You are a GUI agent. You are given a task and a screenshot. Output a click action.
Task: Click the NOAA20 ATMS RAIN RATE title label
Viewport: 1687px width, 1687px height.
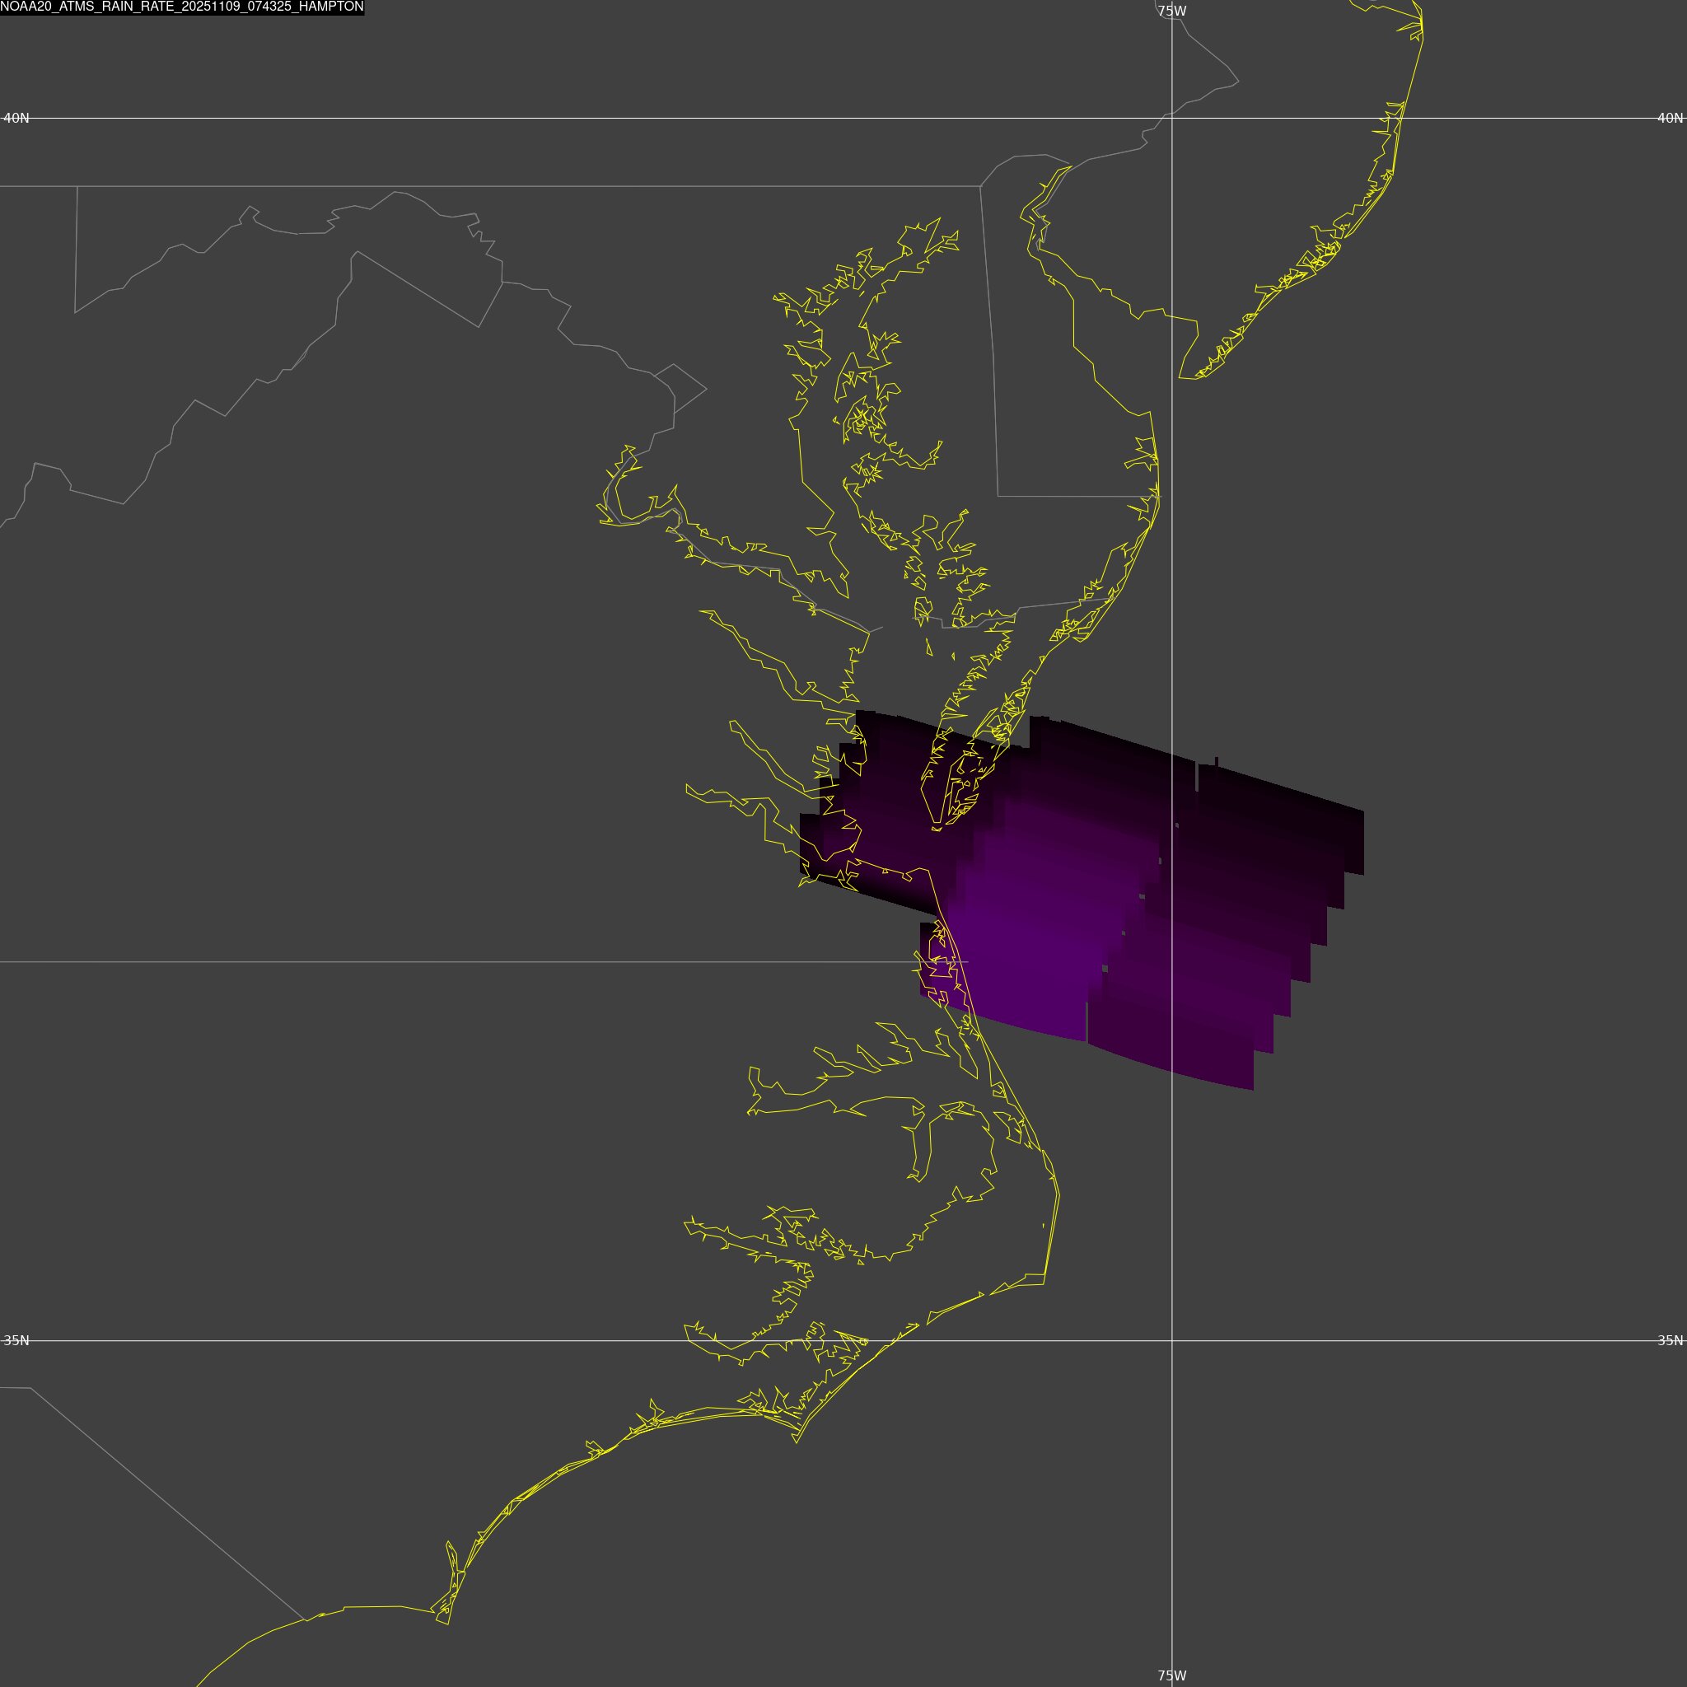(181, 7)
